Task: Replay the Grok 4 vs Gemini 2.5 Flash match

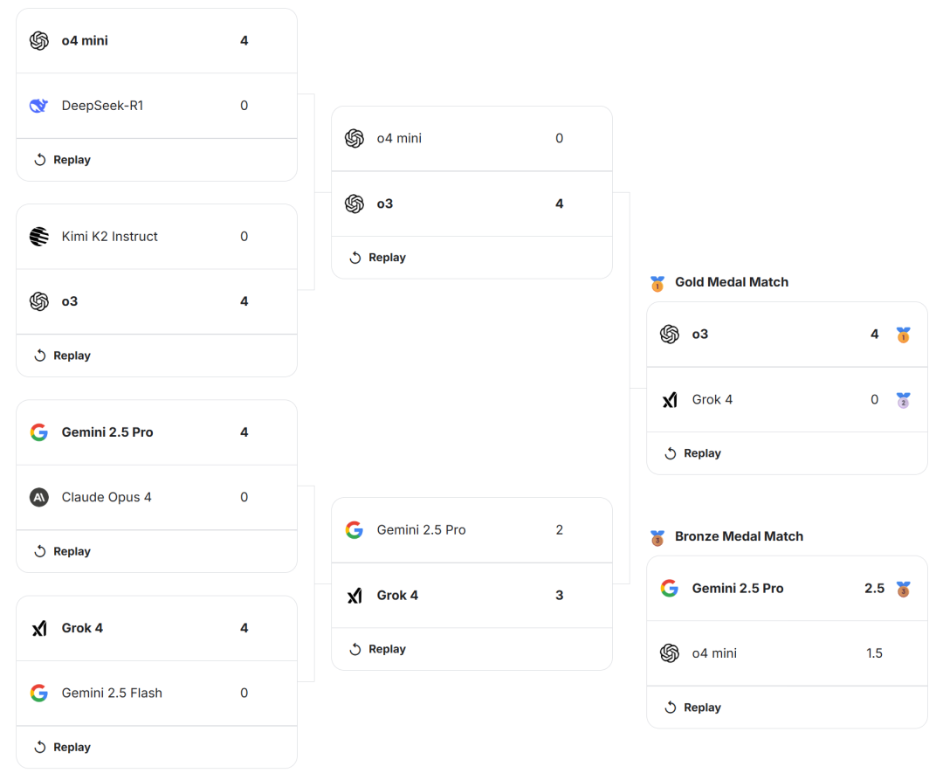Action: coord(62,747)
